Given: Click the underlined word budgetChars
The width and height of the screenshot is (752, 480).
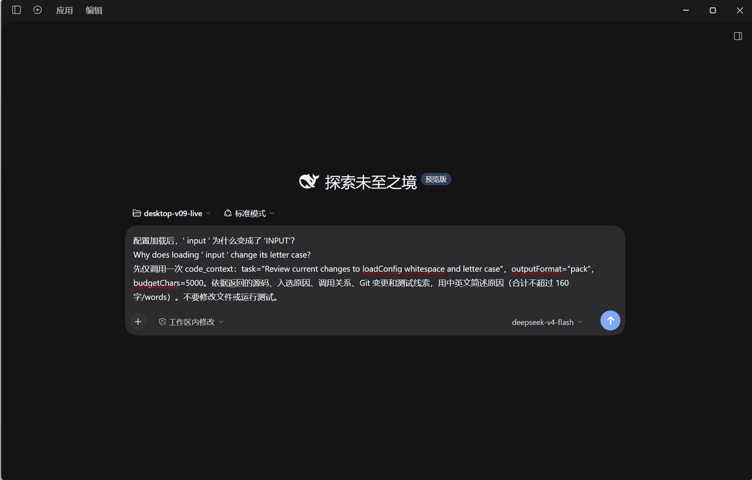Looking at the screenshot, I should point(156,283).
